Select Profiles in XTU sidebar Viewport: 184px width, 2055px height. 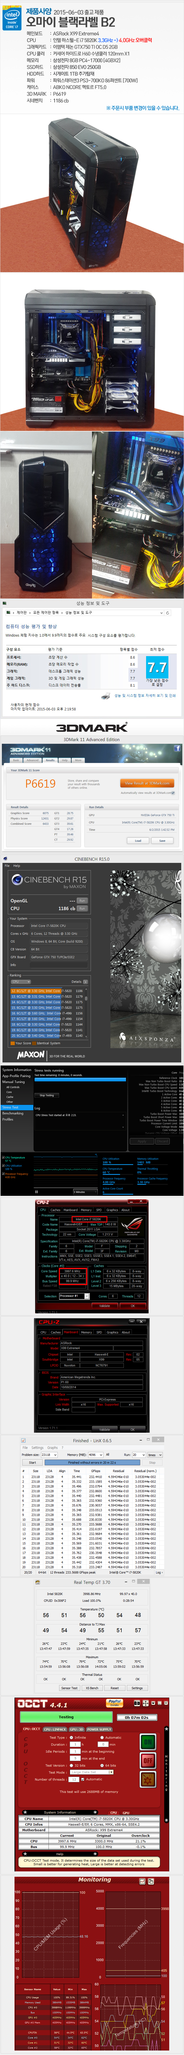8,1119
